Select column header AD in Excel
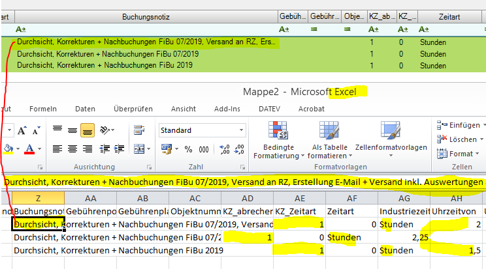The width and height of the screenshot is (486, 269). 248,198
